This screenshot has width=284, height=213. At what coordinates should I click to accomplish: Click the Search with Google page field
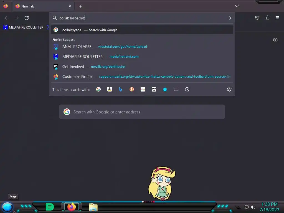tap(142, 112)
